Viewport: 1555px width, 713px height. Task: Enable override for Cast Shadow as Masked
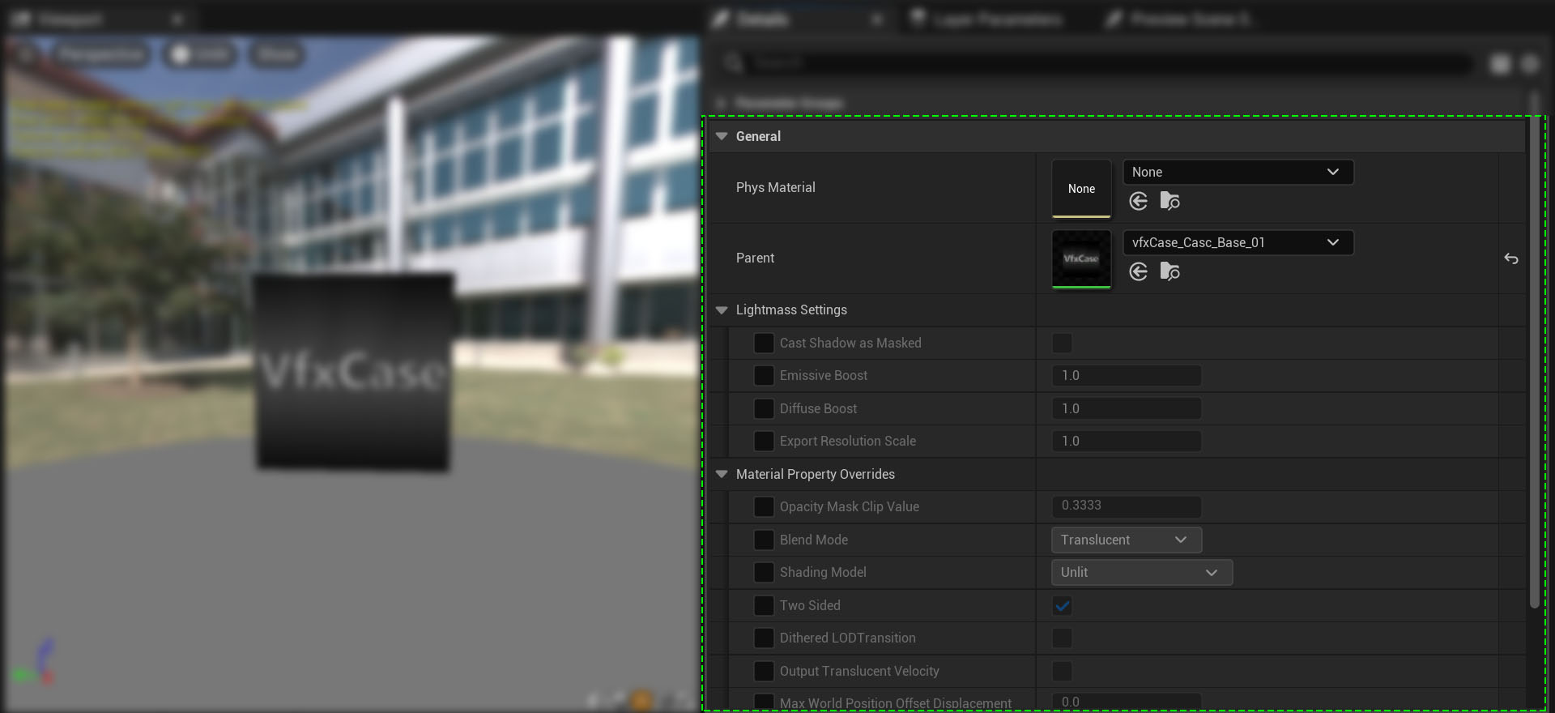[x=764, y=343]
